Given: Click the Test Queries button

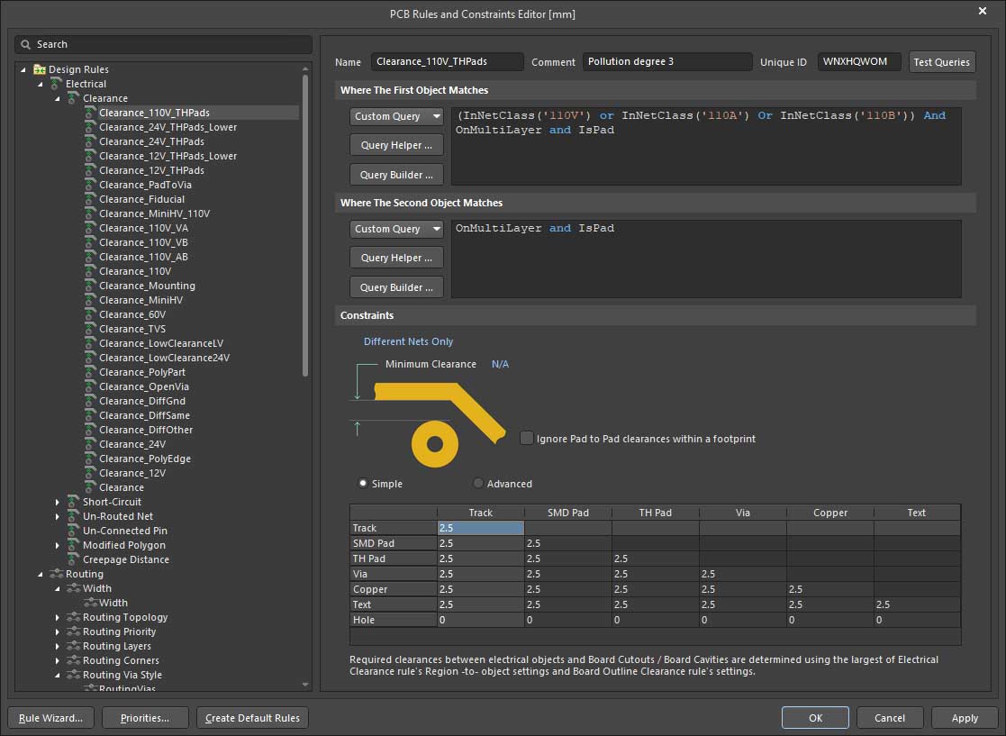Looking at the screenshot, I should click(x=941, y=62).
